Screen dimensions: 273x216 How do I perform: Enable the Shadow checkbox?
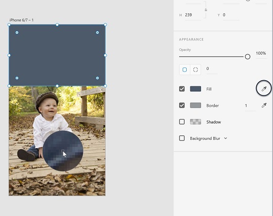182,122
